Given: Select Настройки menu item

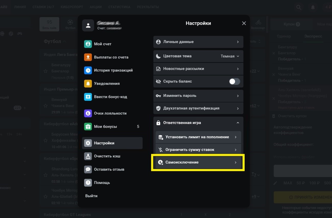Looking at the screenshot, I should [x=112, y=143].
